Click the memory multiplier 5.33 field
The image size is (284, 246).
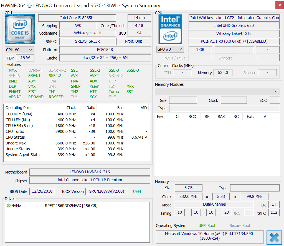pyautogui.click(x=221, y=197)
